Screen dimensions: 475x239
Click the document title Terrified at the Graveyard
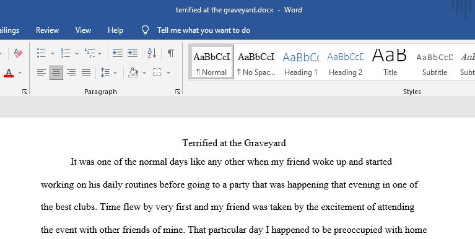[234, 142]
